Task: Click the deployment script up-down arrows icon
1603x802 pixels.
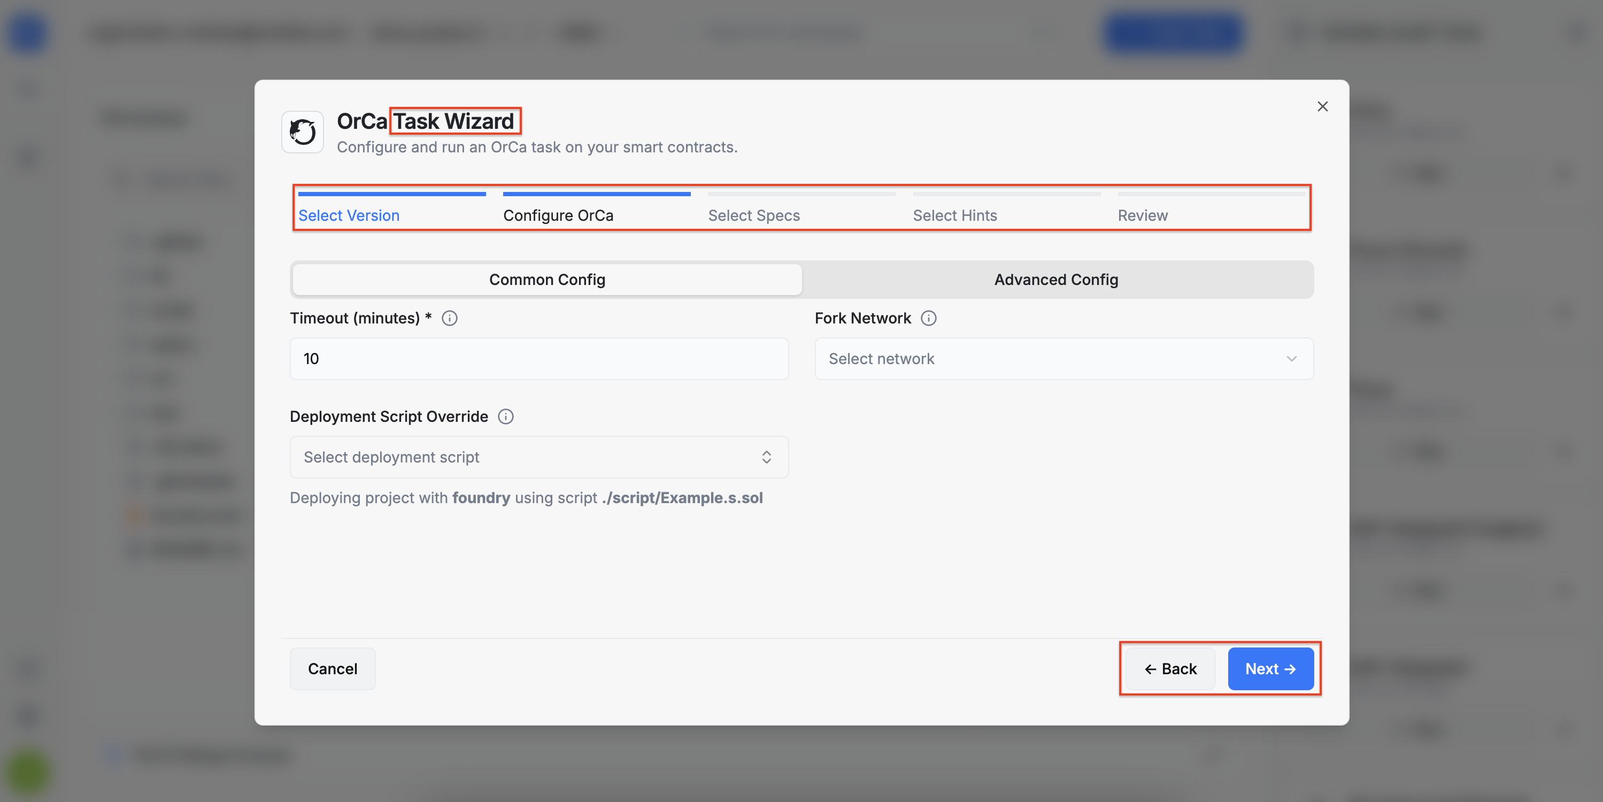Action: pyautogui.click(x=766, y=457)
